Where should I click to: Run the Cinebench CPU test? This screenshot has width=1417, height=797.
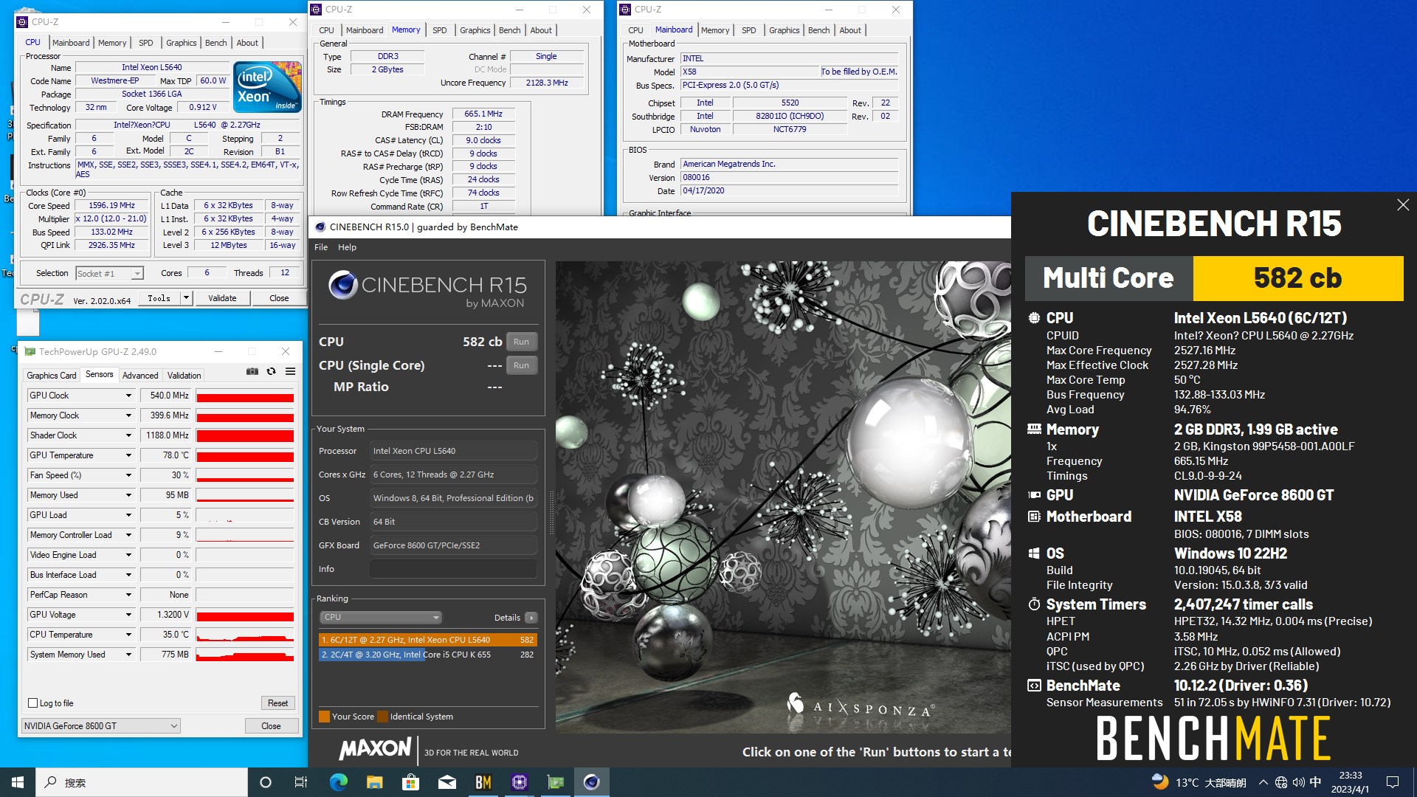521,342
